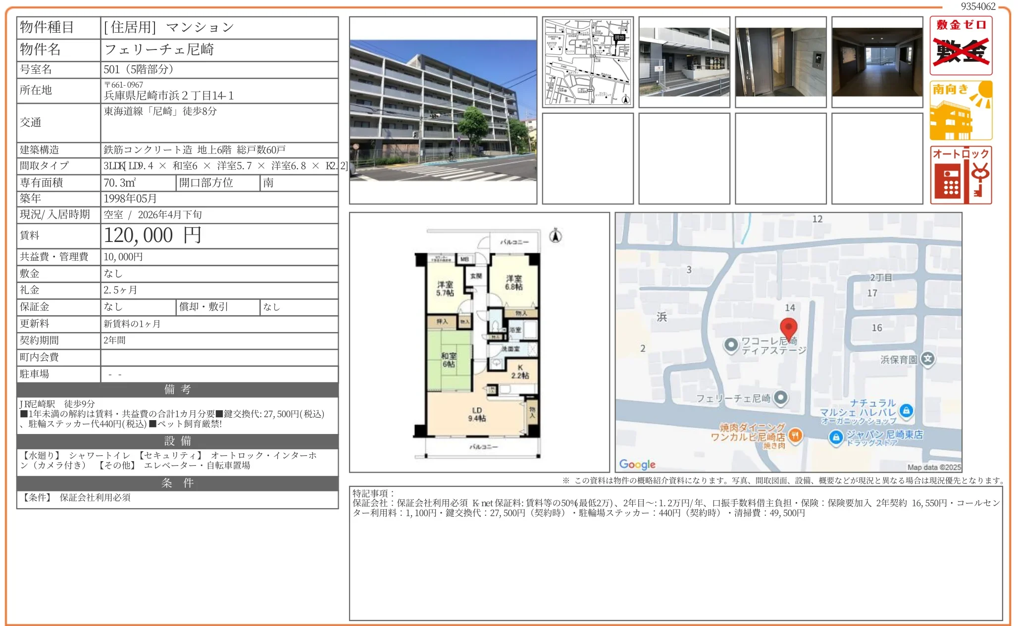Click the Google logo on map
The image size is (1018, 626).
pyautogui.click(x=637, y=464)
